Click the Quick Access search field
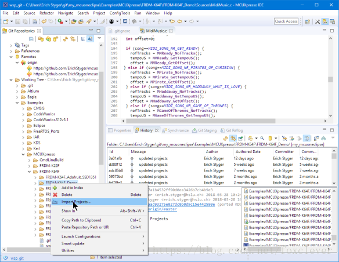Image resolution: width=339 pixels, height=262 pixels. (286, 21)
